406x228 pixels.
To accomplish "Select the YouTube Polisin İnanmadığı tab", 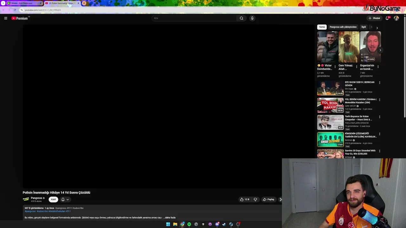I will [62, 3].
